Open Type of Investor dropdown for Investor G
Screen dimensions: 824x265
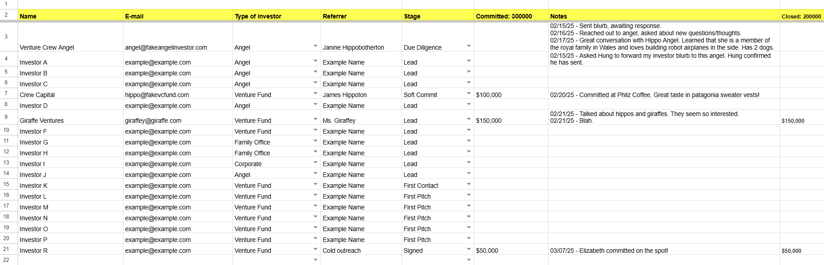coord(315,141)
